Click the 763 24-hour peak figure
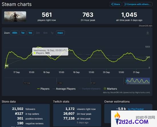The image size is (157, 127). coord(88,15)
